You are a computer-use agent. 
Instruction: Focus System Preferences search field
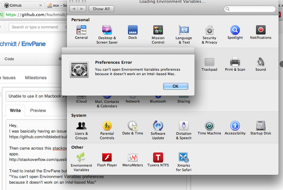tap(250, 9)
